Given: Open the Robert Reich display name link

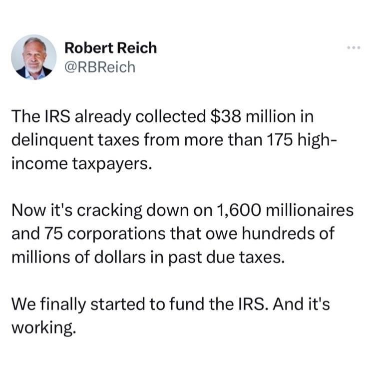Looking at the screenshot, I should coord(111,48).
